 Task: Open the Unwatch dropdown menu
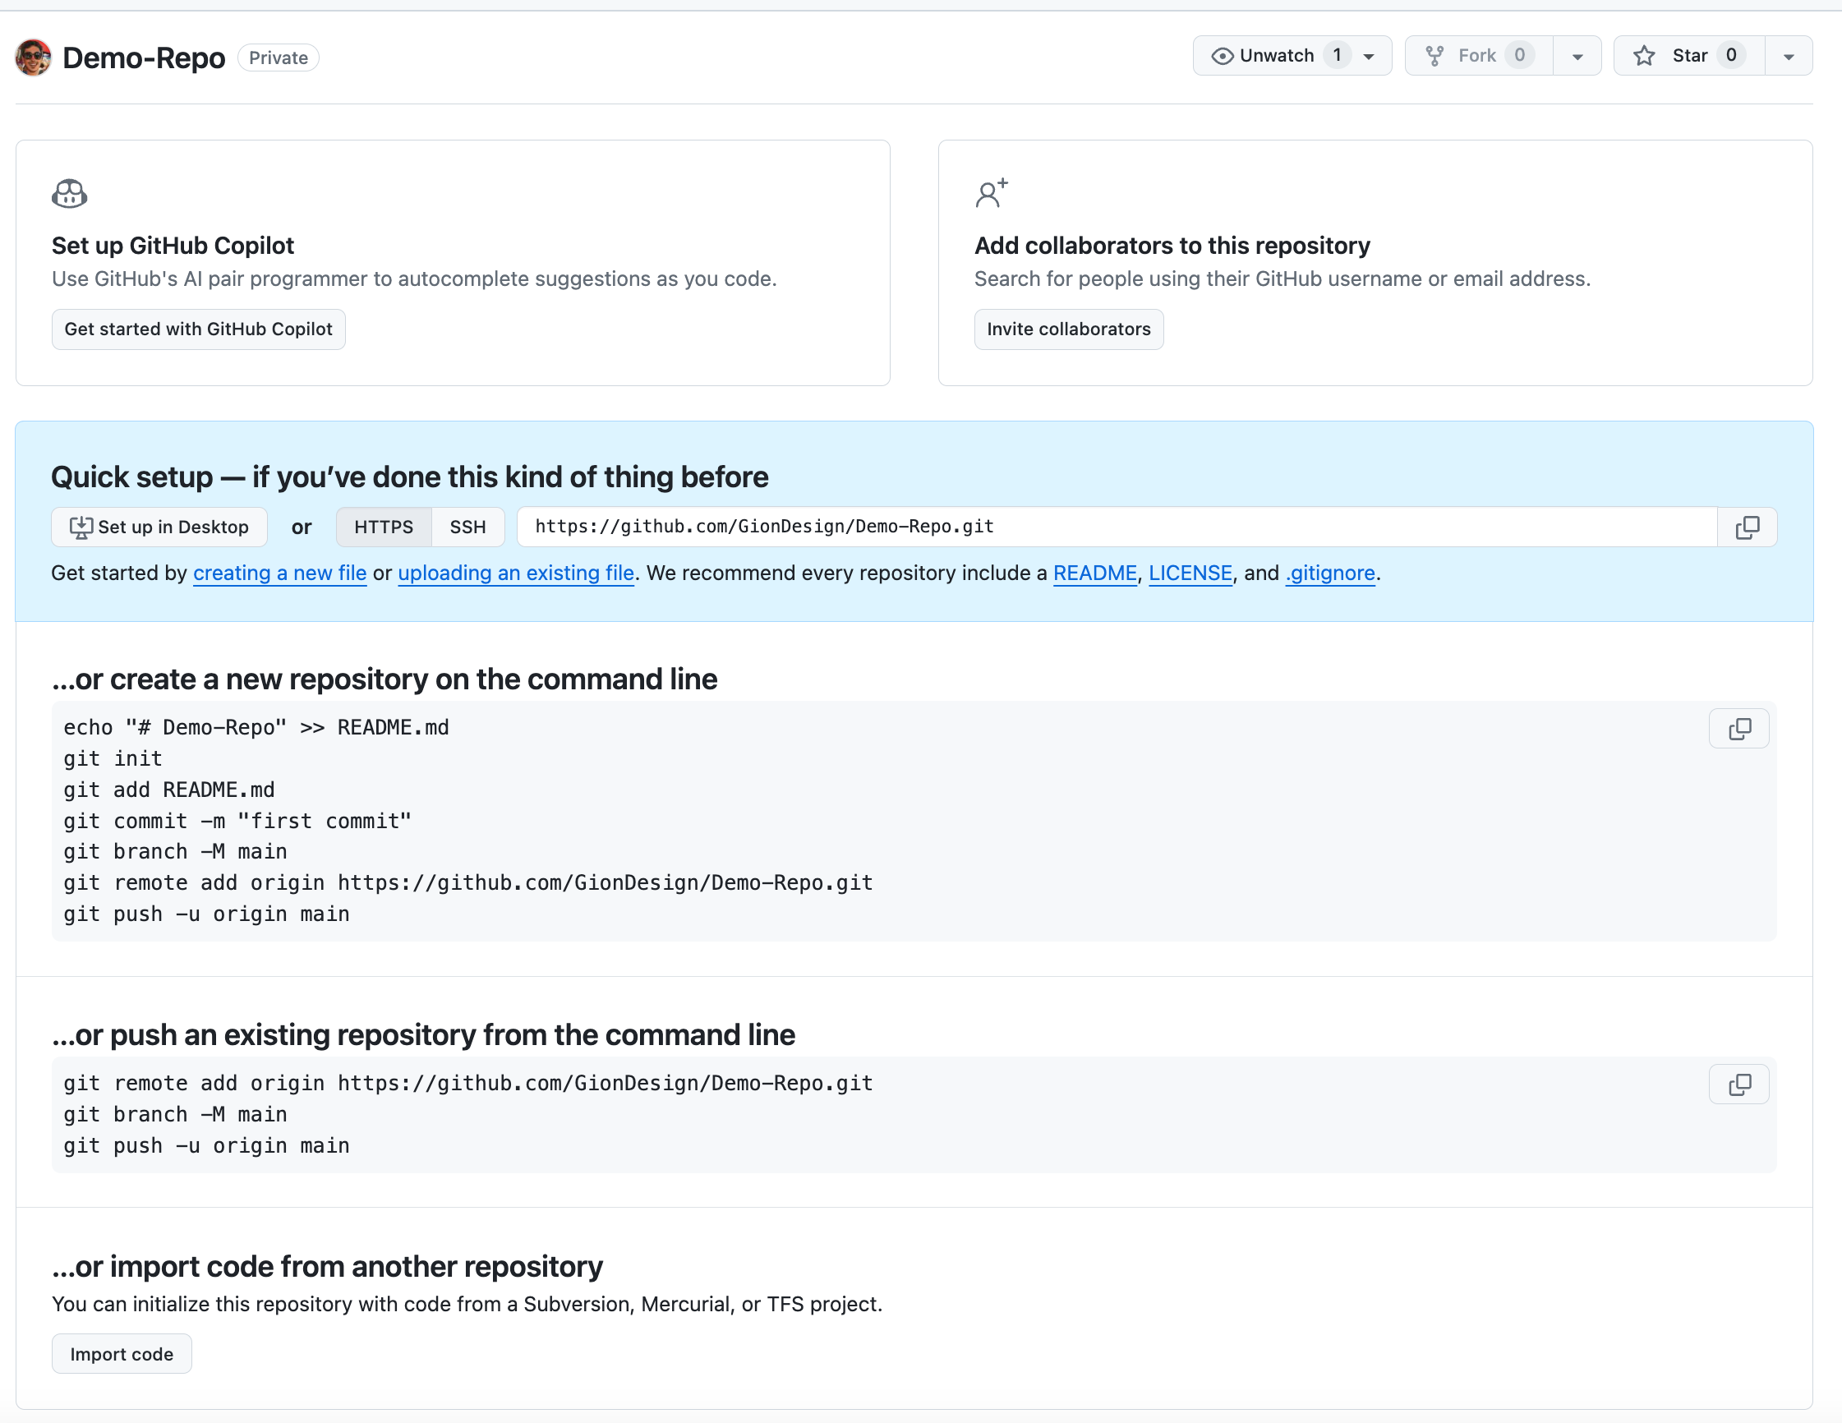click(1368, 55)
